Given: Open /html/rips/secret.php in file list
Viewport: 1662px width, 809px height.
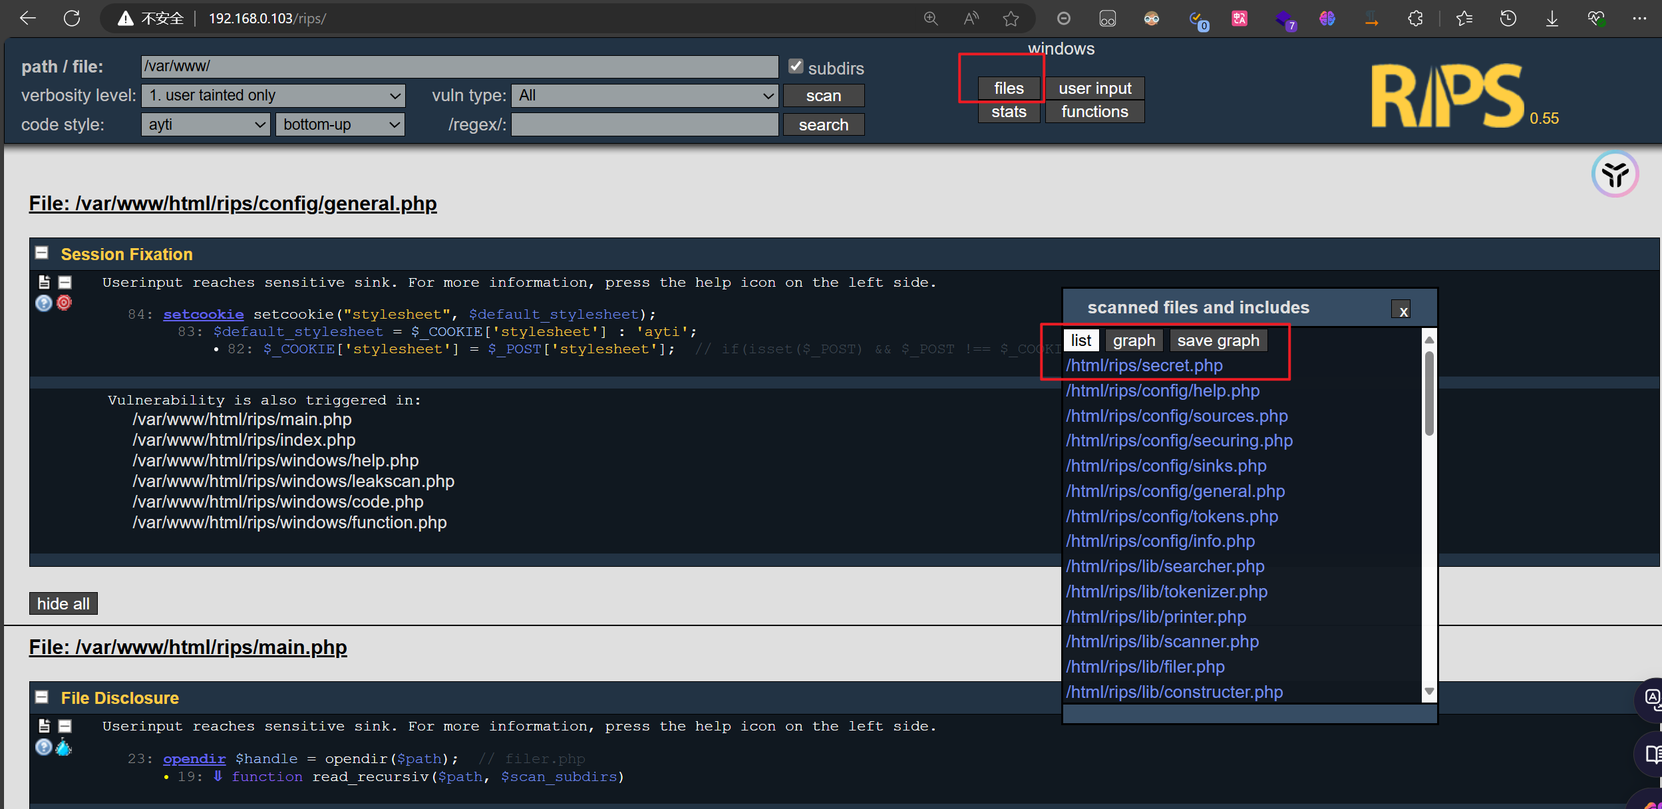Looking at the screenshot, I should point(1144,365).
